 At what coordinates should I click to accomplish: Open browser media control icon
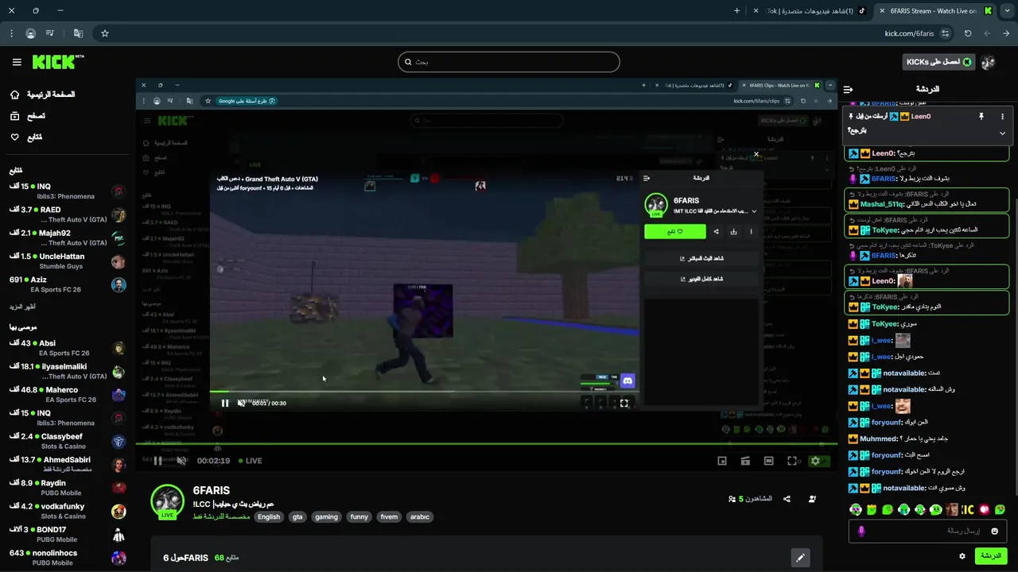point(50,33)
